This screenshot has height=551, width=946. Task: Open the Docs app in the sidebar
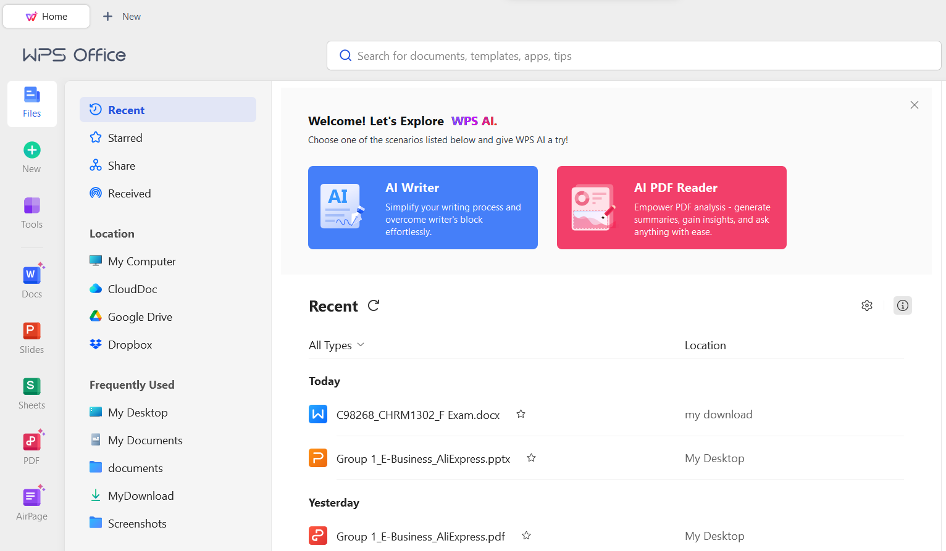(x=31, y=280)
